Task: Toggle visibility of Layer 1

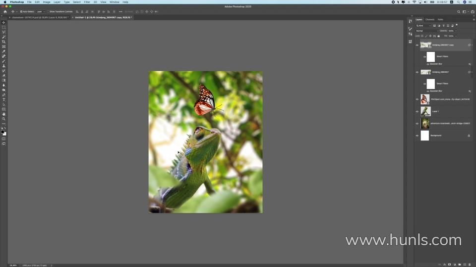Action: tap(417, 111)
